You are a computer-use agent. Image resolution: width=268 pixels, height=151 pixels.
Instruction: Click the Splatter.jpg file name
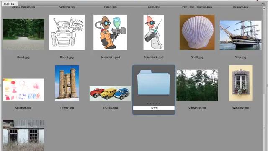tap(23, 108)
